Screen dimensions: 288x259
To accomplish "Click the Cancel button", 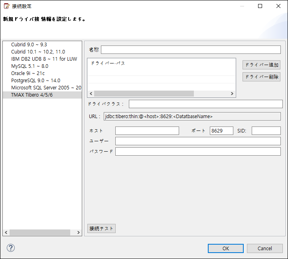I will [264, 248].
